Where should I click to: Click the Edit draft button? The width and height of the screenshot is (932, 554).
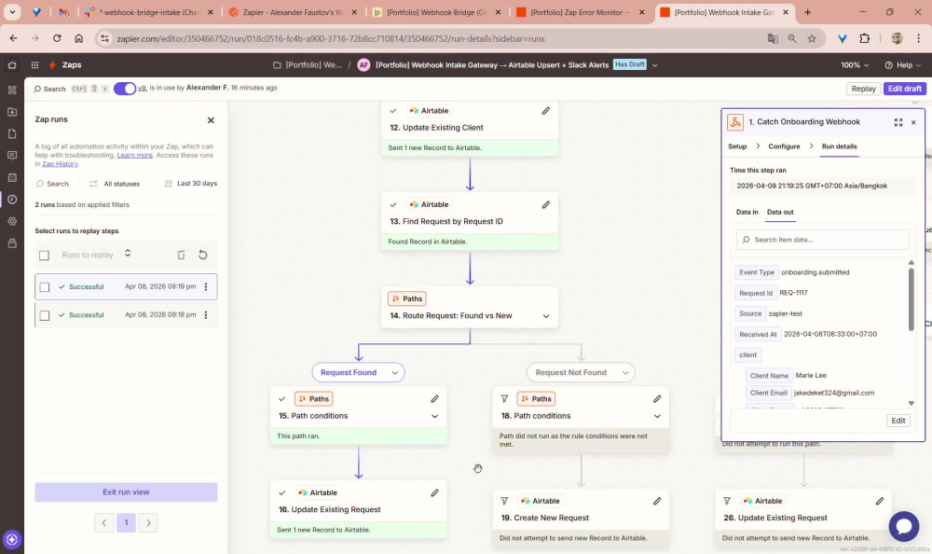pos(905,89)
